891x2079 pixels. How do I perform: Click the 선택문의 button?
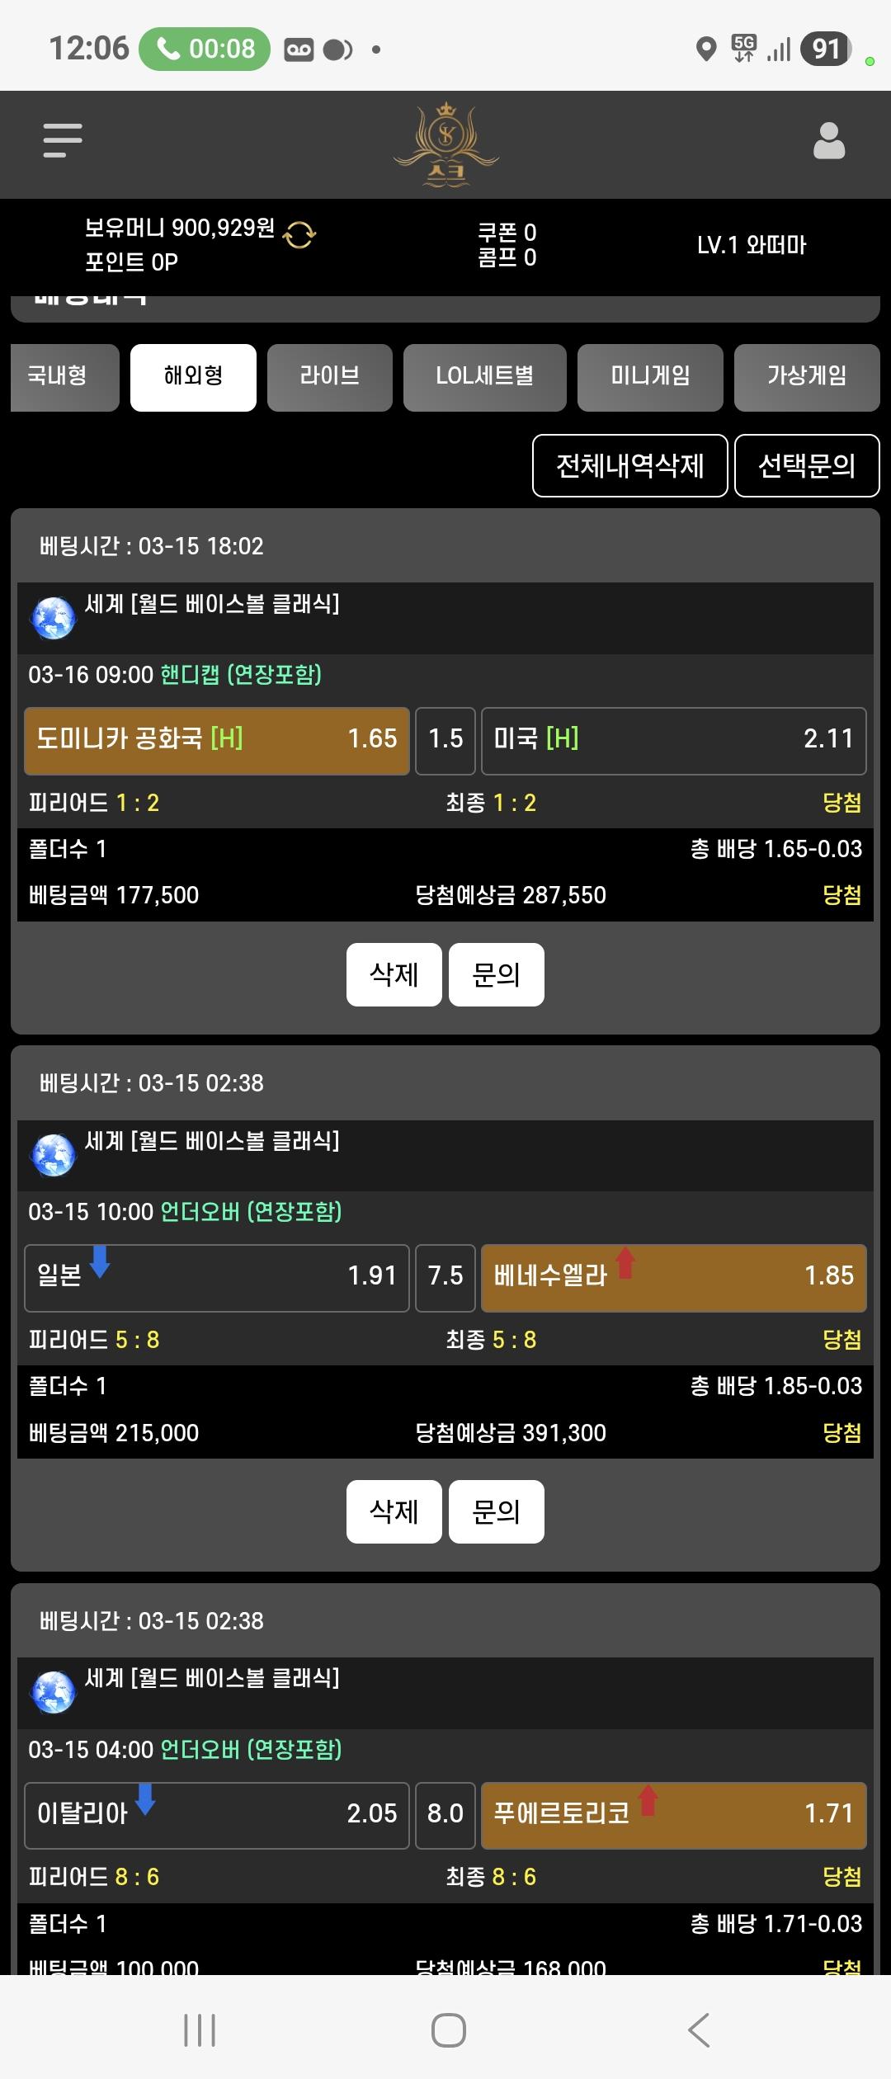(x=806, y=466)
